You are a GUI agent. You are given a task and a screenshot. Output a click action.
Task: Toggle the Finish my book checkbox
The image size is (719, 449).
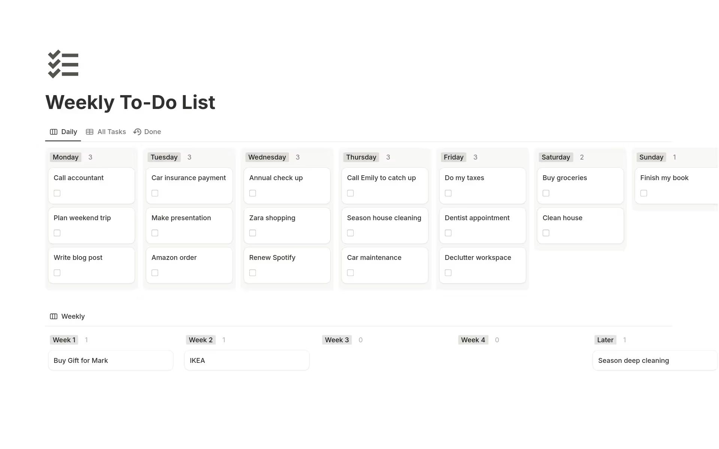point(644,193)
